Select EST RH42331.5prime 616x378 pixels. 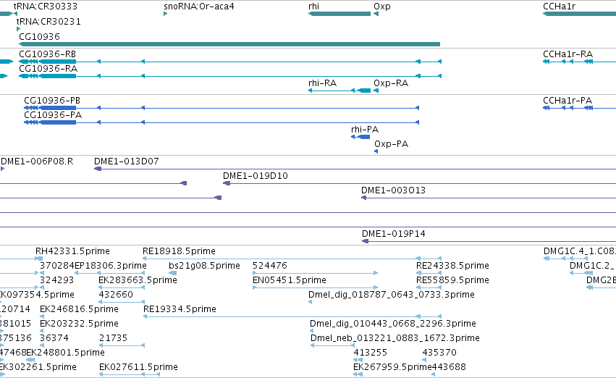tap(72, 251)
